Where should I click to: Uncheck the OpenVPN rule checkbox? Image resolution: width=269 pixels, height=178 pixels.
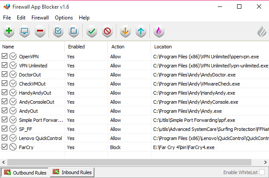point(5,56)
